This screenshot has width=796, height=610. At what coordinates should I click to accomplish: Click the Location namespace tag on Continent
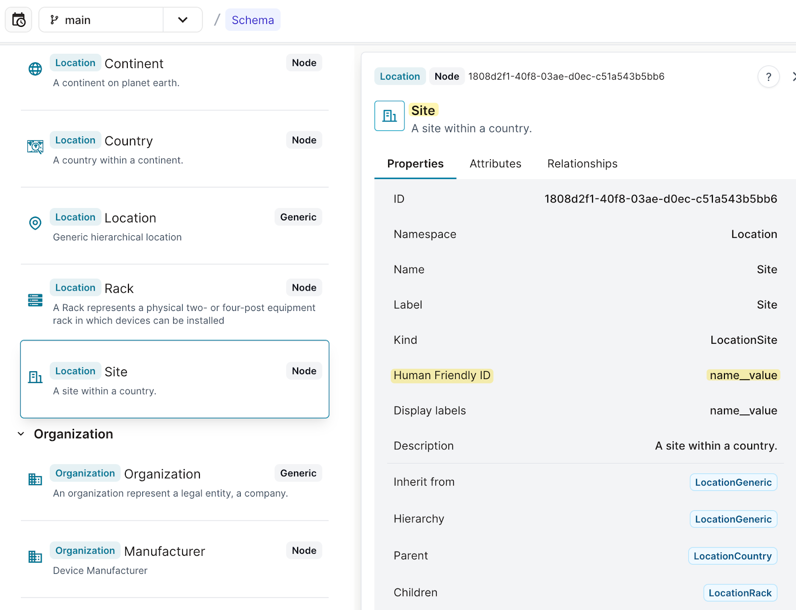tap(75, 63)
